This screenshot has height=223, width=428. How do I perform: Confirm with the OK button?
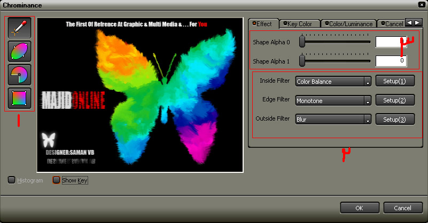[360, 208]
